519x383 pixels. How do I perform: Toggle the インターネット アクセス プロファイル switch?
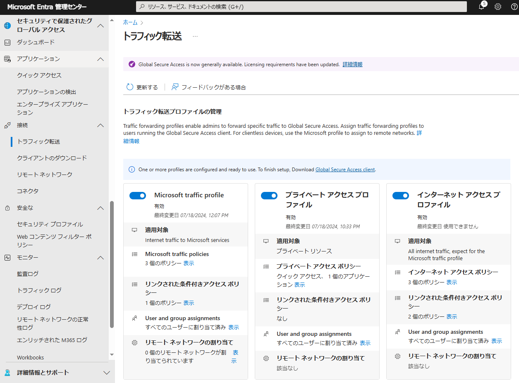(x=401, y=196)
